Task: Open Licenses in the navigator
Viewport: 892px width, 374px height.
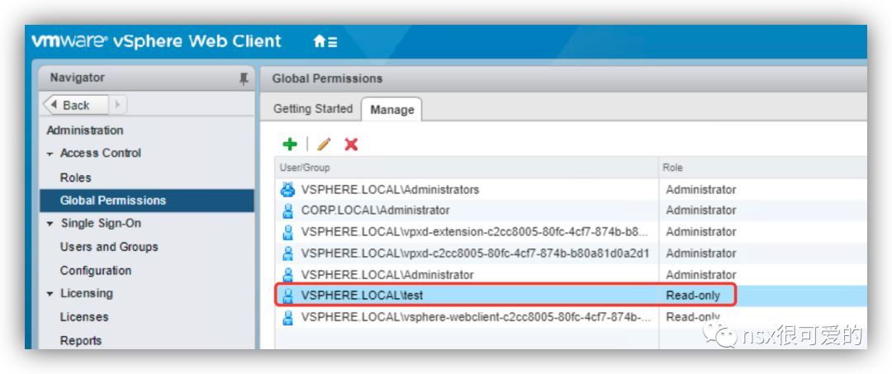Action: 83,316
